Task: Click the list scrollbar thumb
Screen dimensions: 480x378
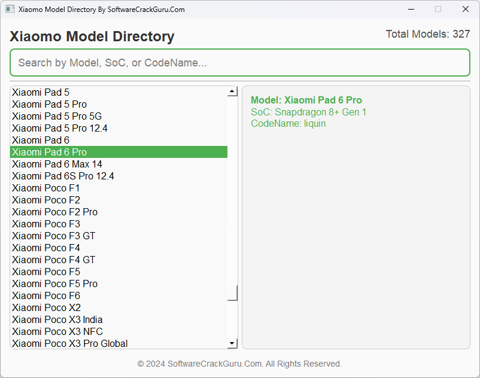Action: [x=232, y=293]
